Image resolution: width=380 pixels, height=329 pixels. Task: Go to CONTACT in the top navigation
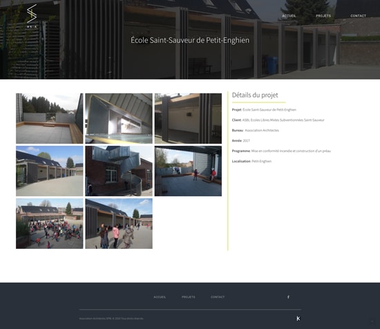(358, 16)
